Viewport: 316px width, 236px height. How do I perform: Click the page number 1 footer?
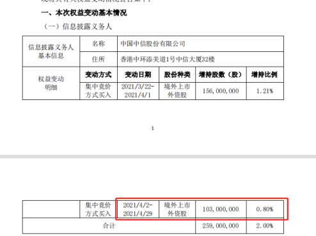click(x=153, y=128)
